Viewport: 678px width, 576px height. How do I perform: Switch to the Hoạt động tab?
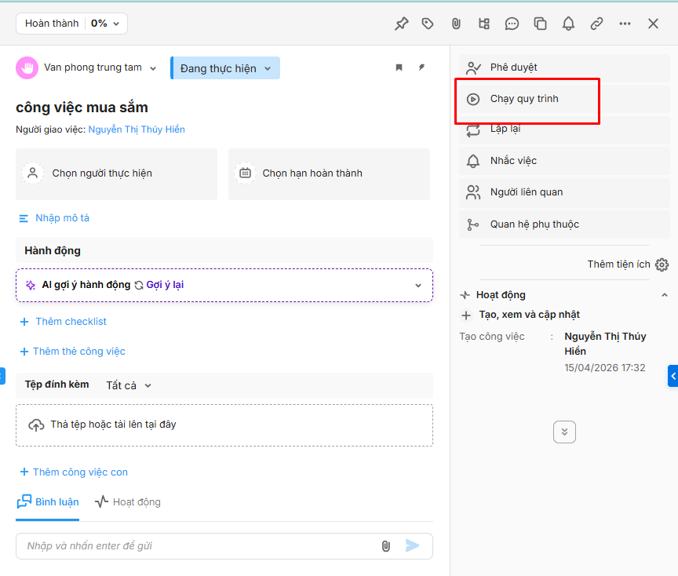(x=128, y=502)
